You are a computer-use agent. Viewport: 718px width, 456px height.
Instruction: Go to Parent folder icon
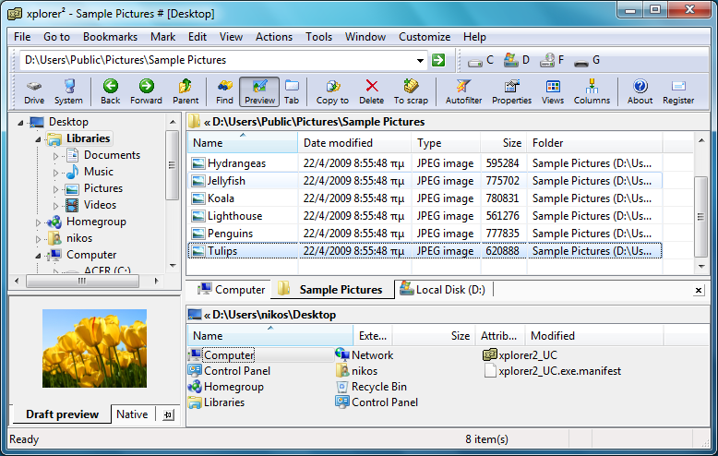(185, 91)
